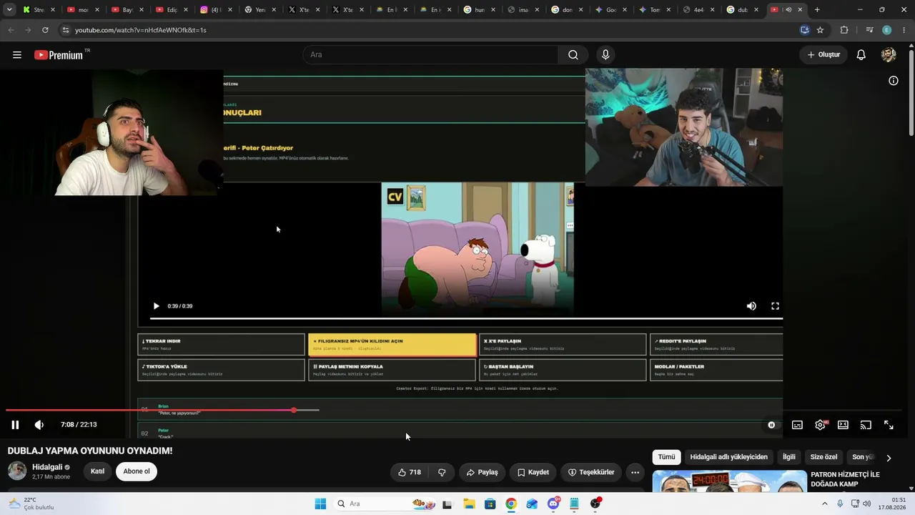Open Discord from the taskbar
The image size is (915, 515).
(x=553, y=504)
